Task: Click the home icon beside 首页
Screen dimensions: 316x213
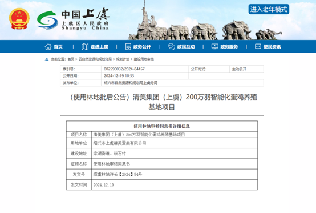Action: [x=48, y=47]
